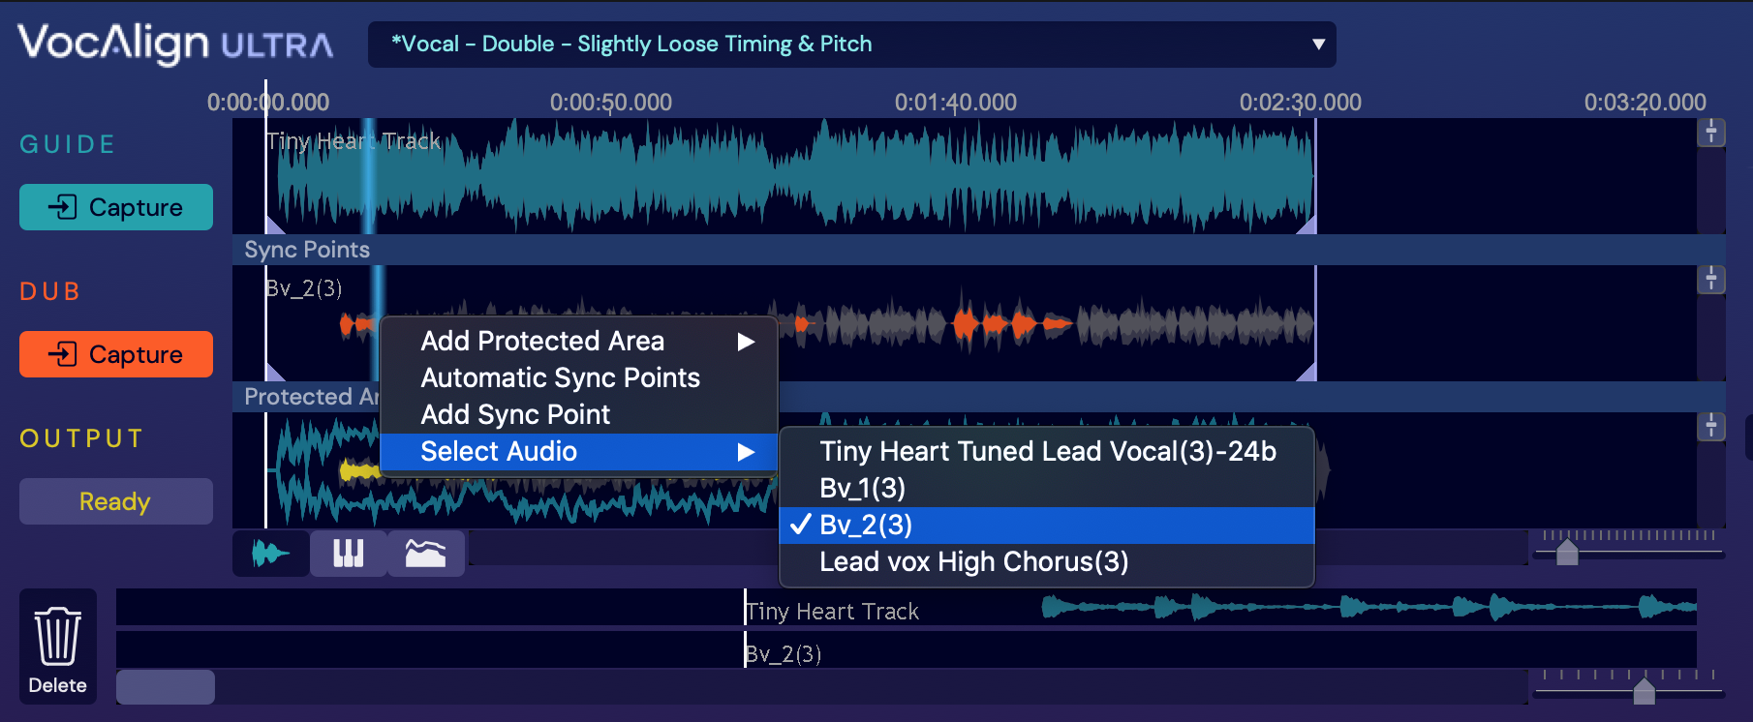The height and width of the screenshot is (722, 1753).
Task: Switch to the piano keys pitch view
Action: tap(348, 554)
